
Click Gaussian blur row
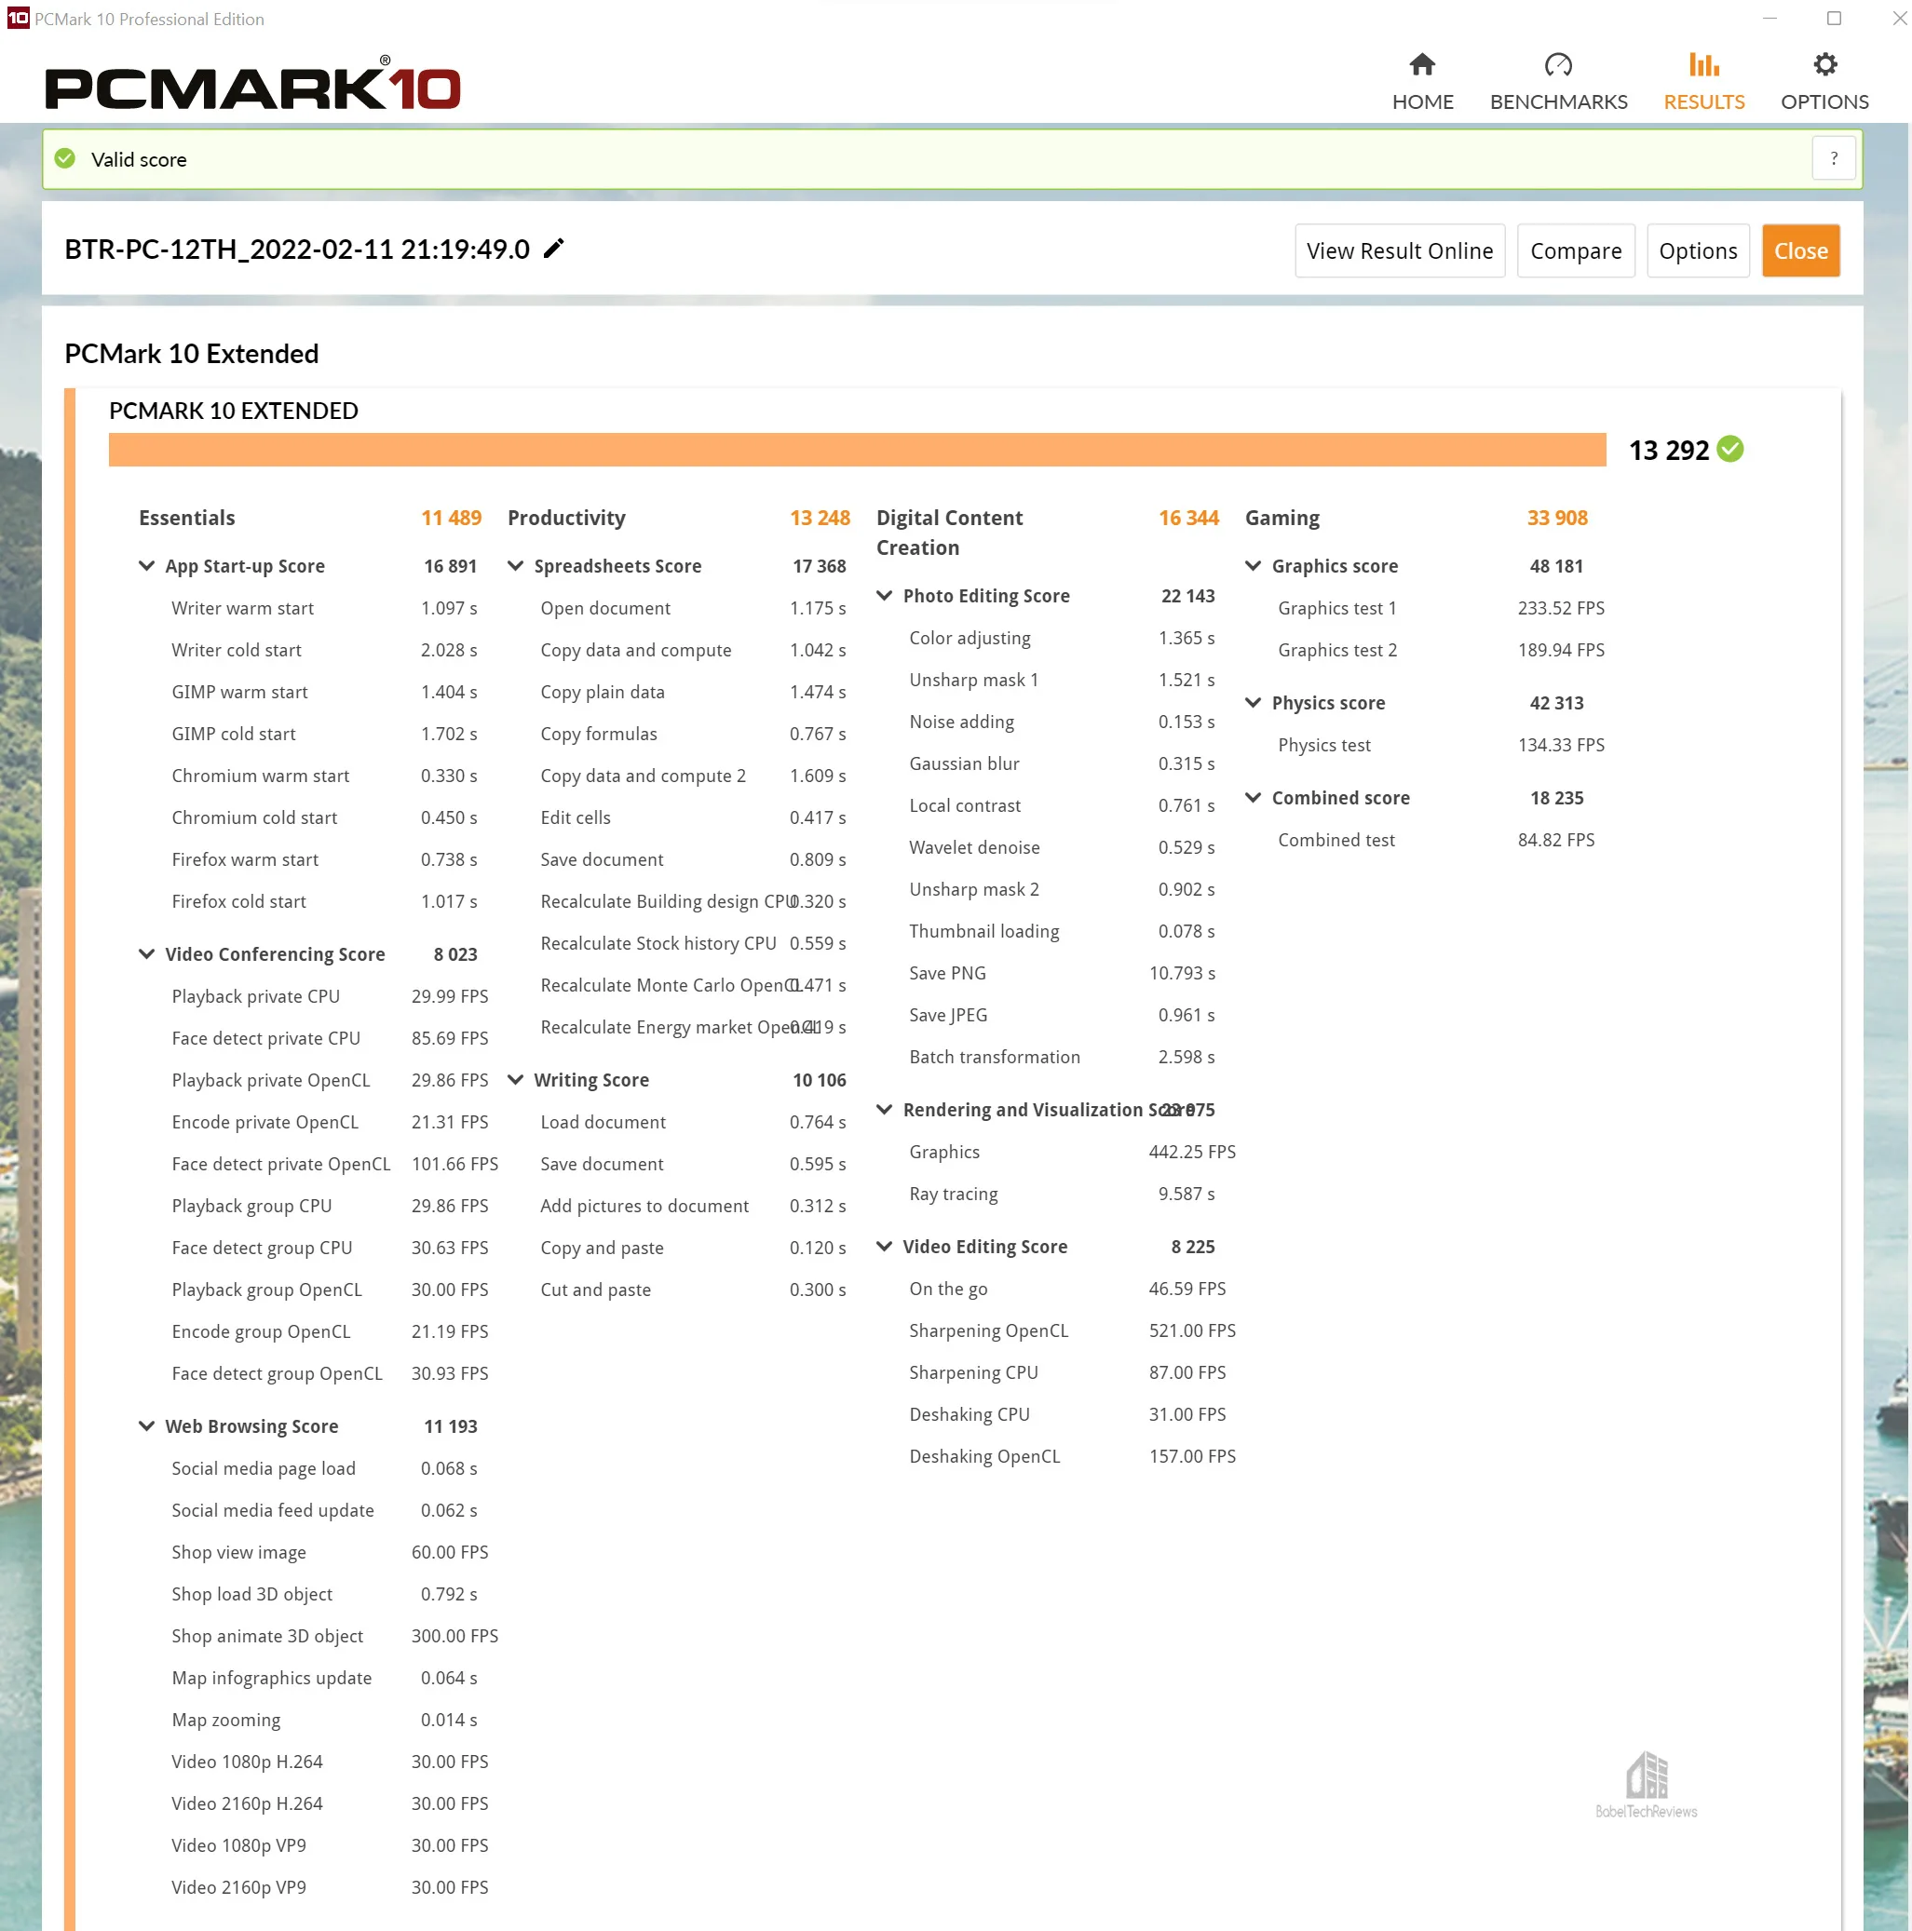(1062, 764)
